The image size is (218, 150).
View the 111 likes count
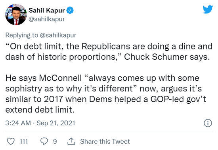24,141
